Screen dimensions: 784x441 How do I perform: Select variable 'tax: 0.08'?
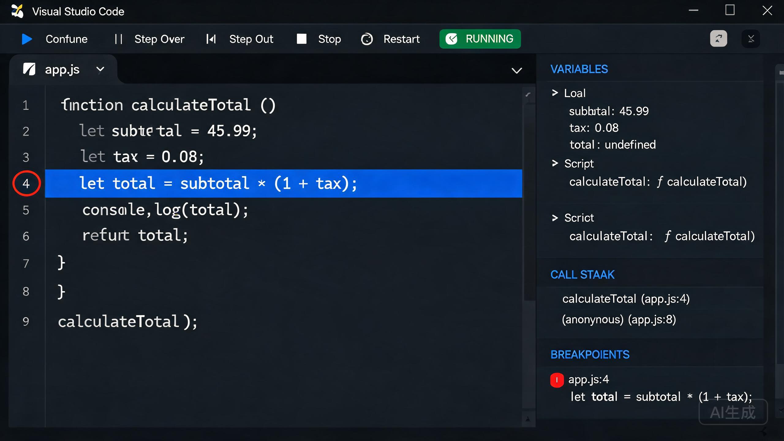(x=594, y=128)
